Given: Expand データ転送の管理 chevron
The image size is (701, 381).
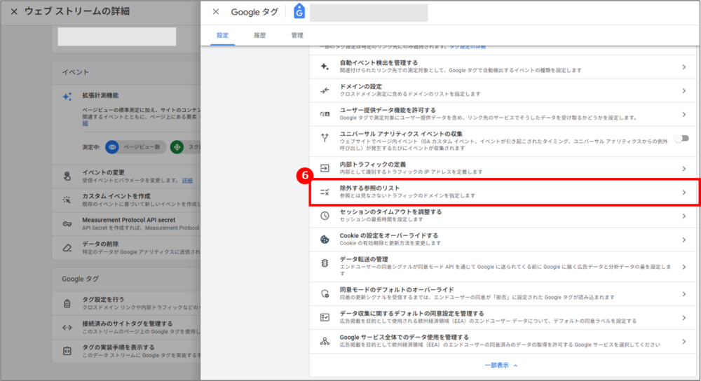Looking at the screenshot, I should 684,267.
